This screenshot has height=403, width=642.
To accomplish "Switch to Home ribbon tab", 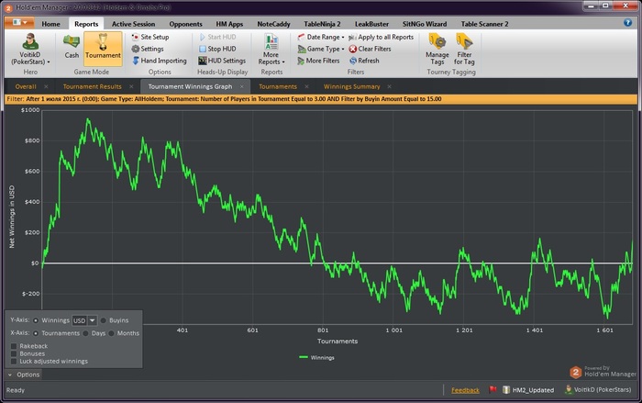I will [50, 24].
